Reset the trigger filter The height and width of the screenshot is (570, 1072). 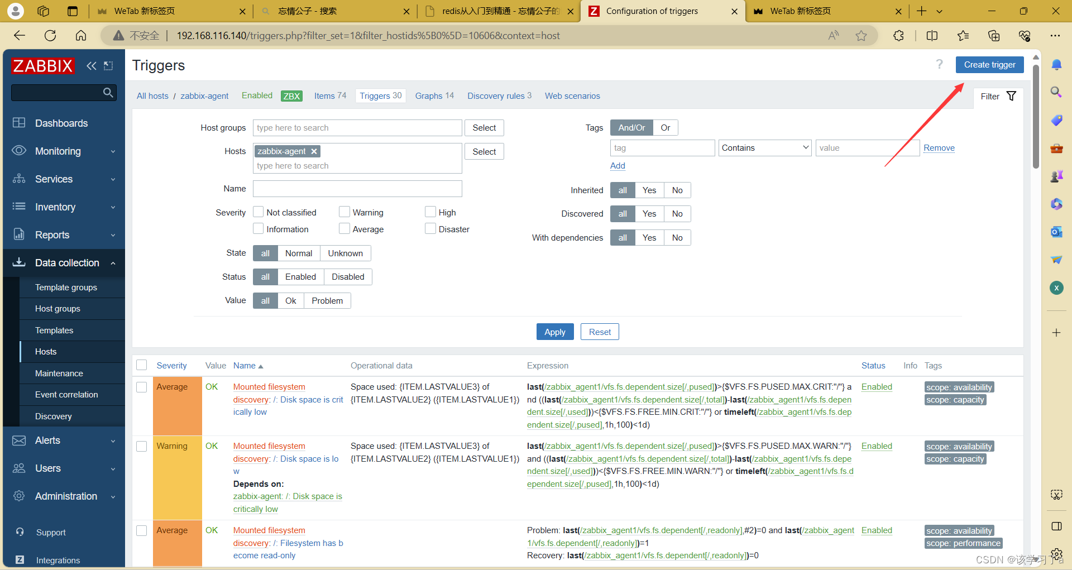pyautogui.click(x=600, y=332)
